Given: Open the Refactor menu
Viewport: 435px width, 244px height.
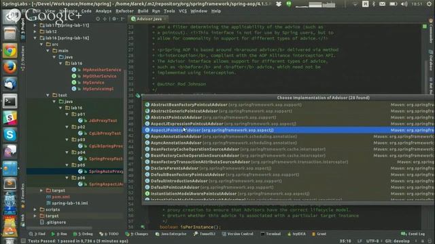Looking at the screenshot, I should point(124,11).
